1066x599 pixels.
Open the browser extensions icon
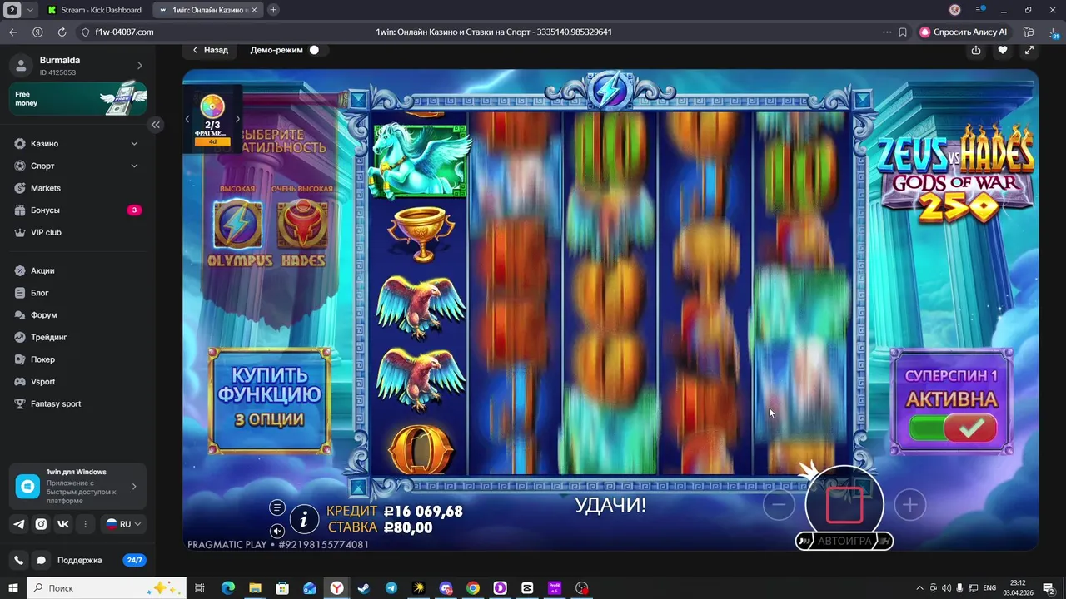1029,32
